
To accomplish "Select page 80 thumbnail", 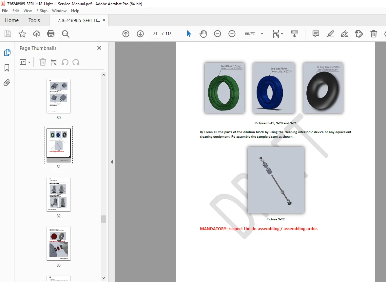I will (59, 96).
